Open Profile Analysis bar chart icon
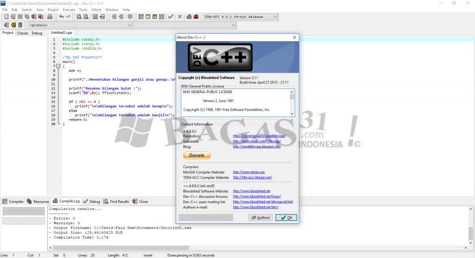 click(189, 17)
